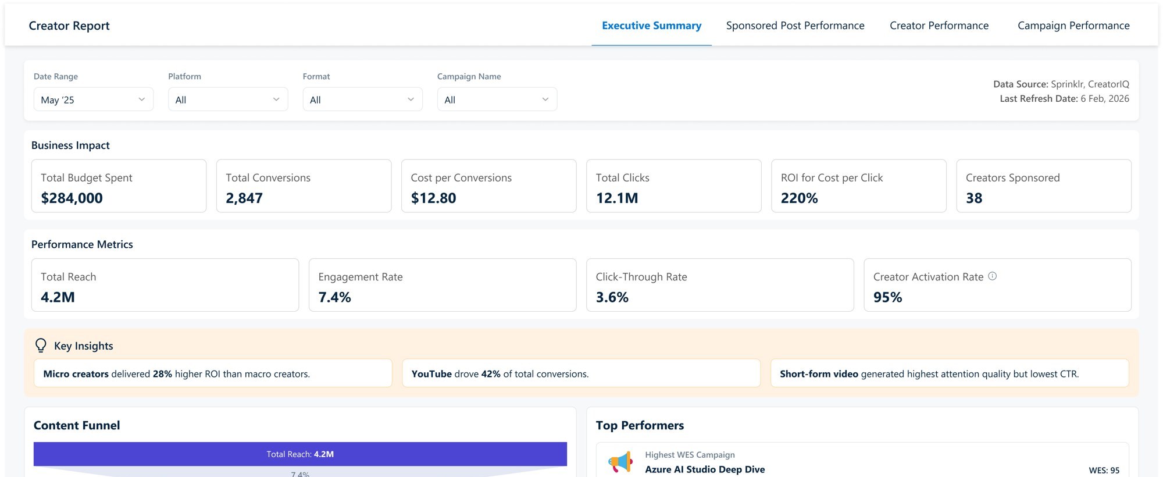Click the Performance Metrics section heading

point(82,244)
